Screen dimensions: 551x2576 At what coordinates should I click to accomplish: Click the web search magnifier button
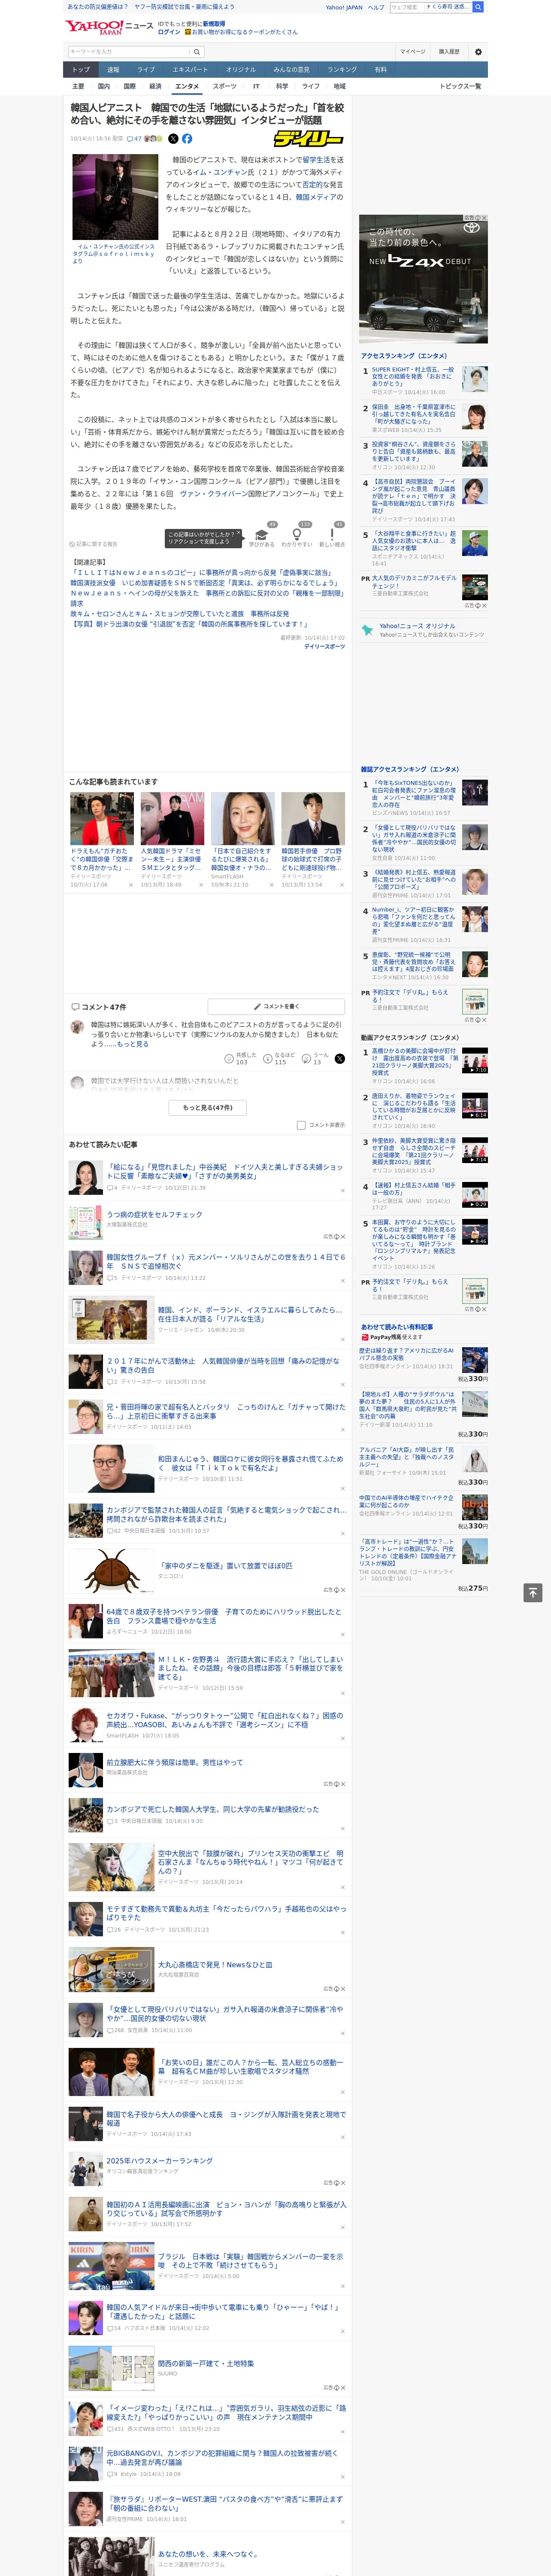pyautogui.click(x=478, y=7)
